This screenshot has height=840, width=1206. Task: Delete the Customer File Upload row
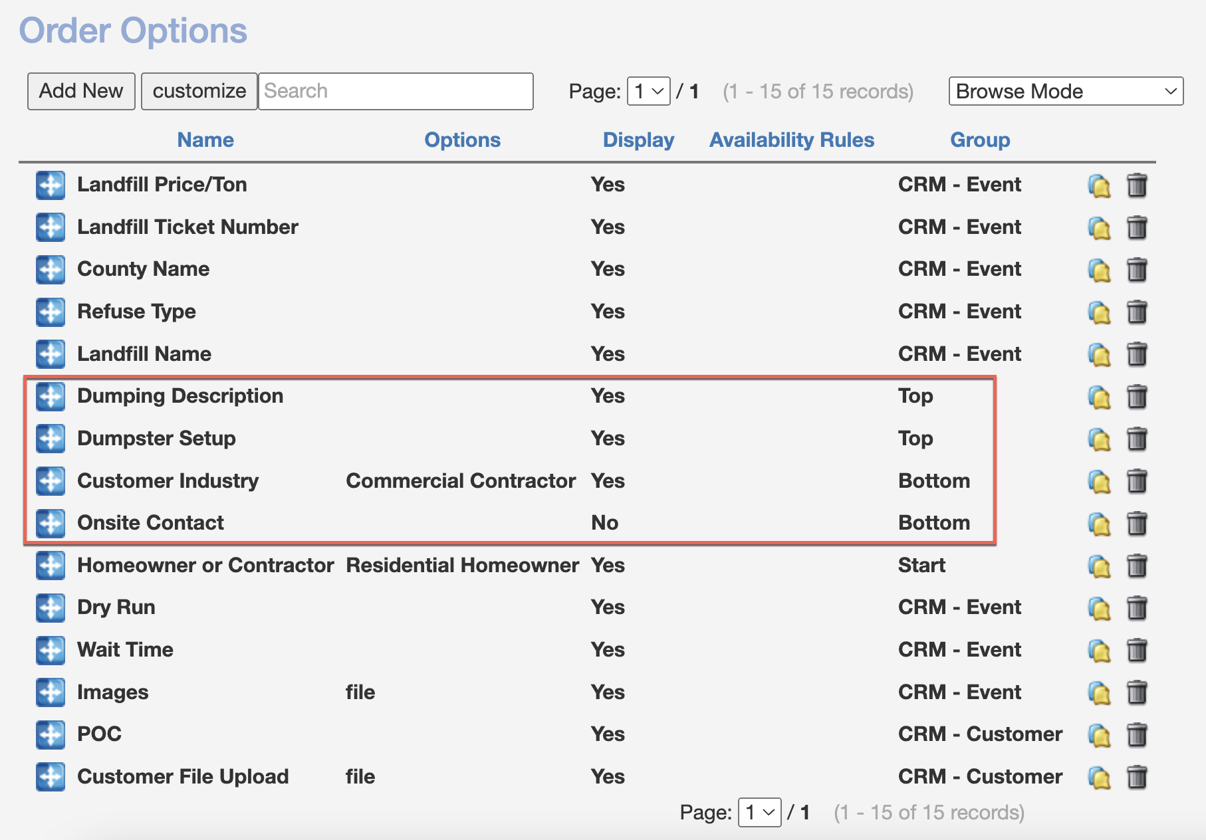1137,777
